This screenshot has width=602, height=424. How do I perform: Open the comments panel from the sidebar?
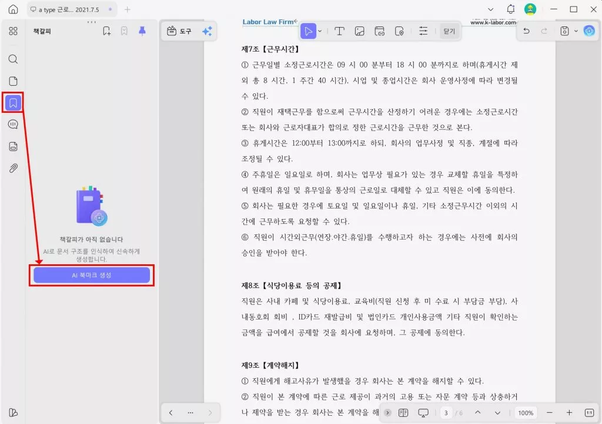click(x=12, y=124)
